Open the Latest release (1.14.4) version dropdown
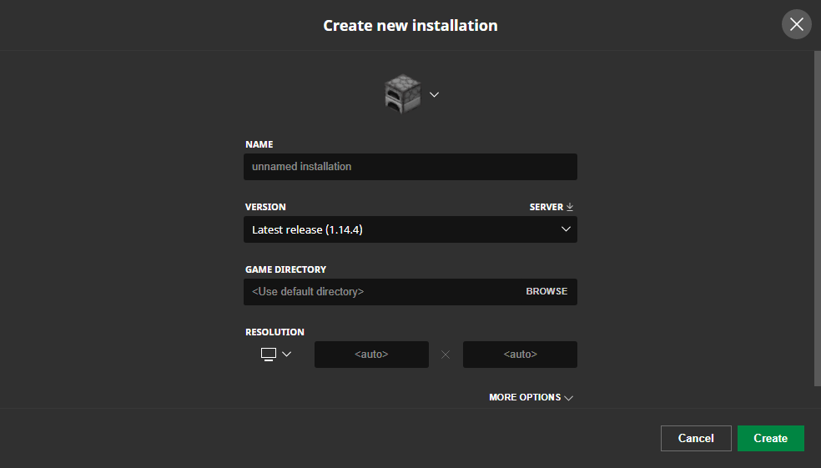The width and height of the screenshot is (821, 468). [x=410, y=229]
